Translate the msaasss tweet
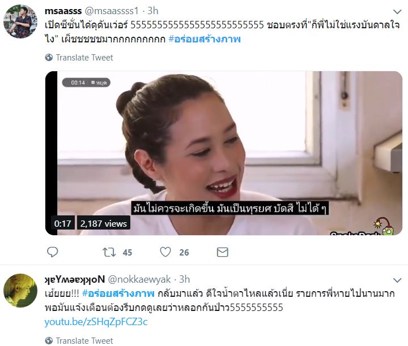The image size is (408, 346). [x=84, y=57]
